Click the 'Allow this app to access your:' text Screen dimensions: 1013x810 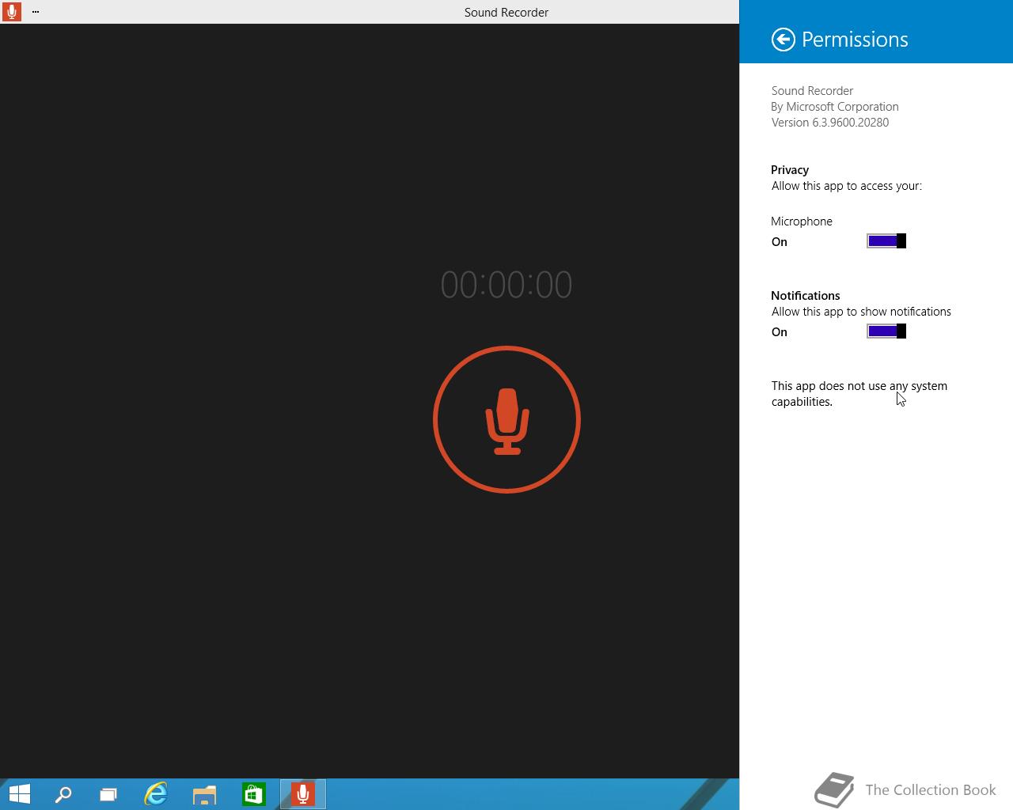847,186
